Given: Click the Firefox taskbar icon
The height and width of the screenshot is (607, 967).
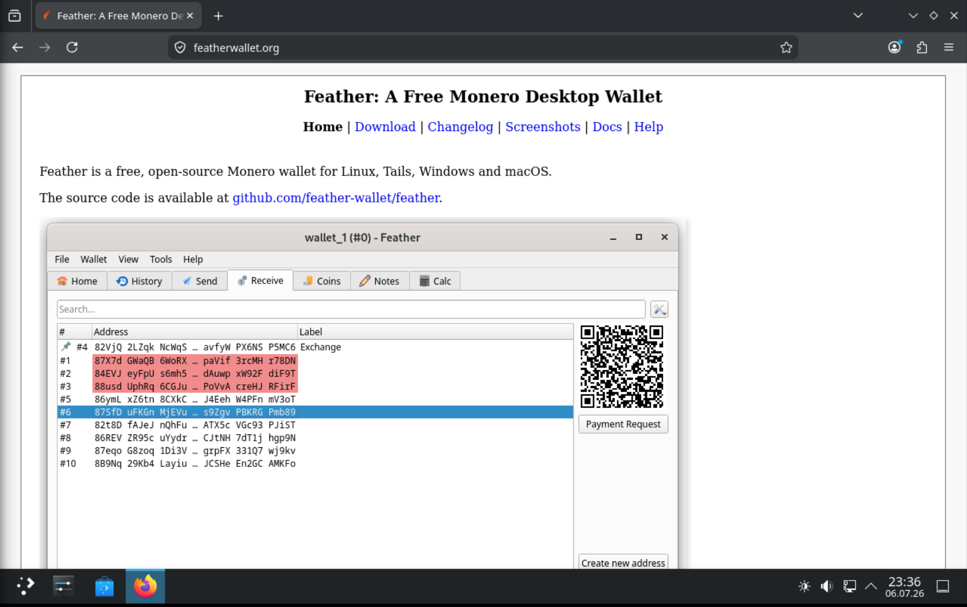Looking at the screenshot, I should click(x=145, y=586).
